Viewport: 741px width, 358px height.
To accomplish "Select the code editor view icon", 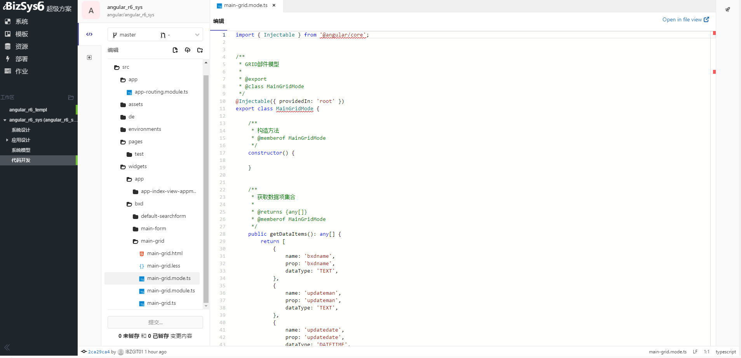I will (x=89, y=34).
